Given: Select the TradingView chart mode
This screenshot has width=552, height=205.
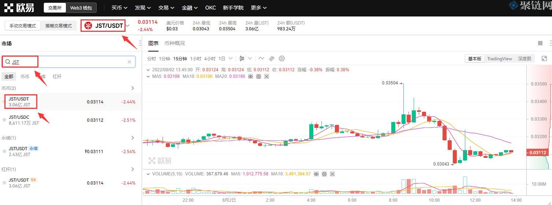Looking at the screenshot, I should tap(499, 58).
